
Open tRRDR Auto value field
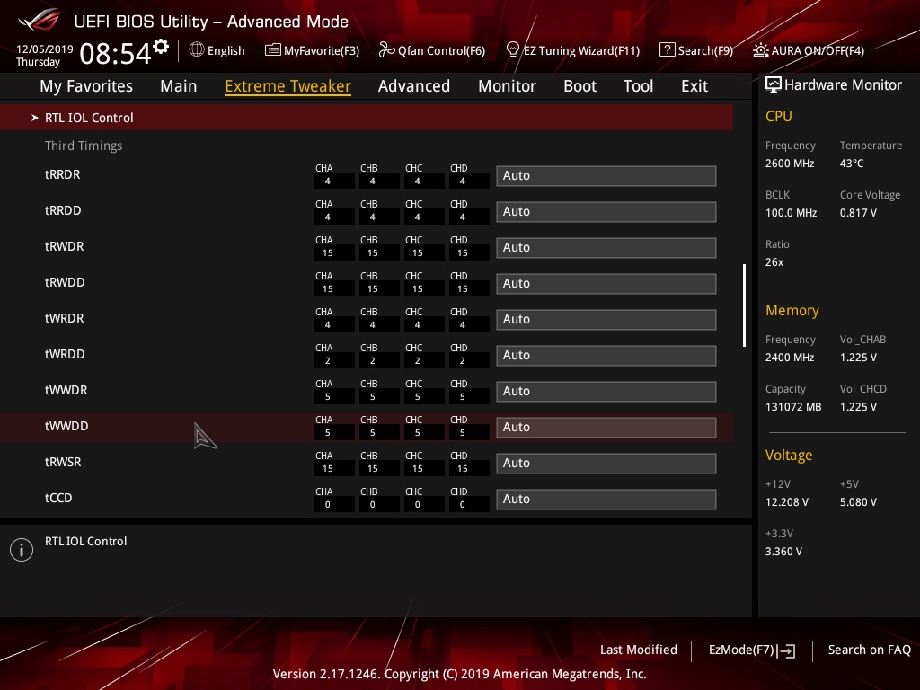(606, 175)
